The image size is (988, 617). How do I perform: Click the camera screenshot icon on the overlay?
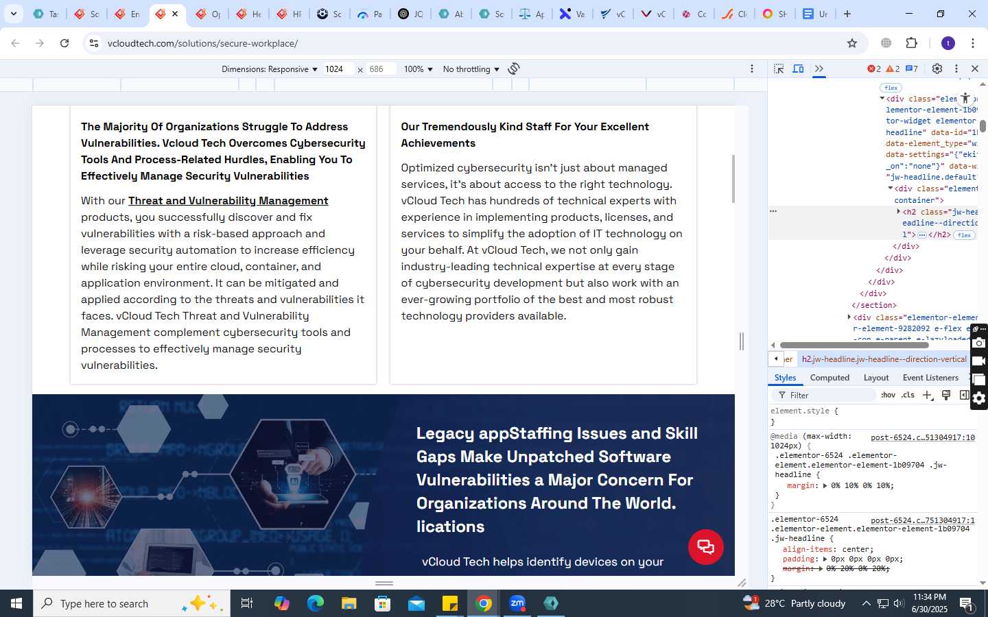979,343
